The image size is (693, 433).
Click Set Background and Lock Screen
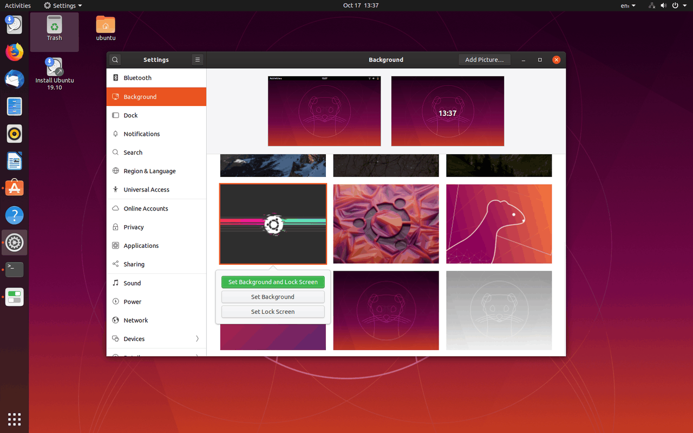tap(273, 282)
